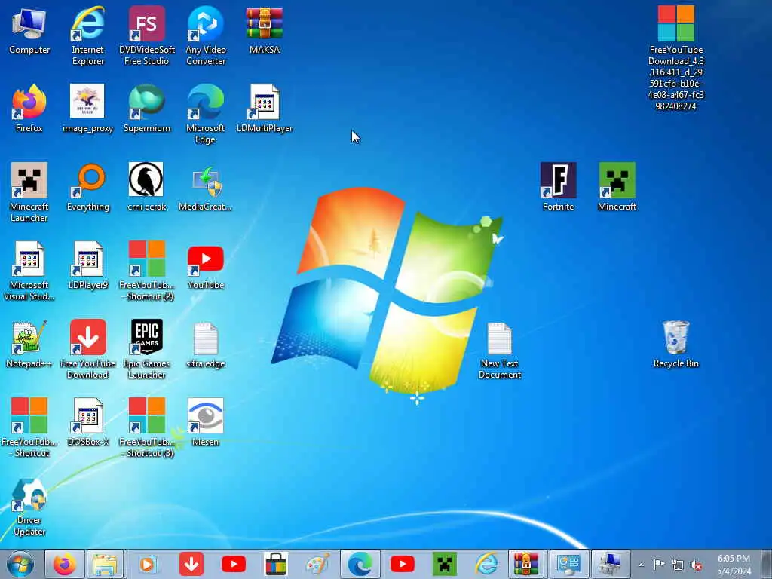Image resolution: width=772 pixels, height=579 pixels.
Task: Select the Epic Games Launcher shortcut
Action: 147,349
